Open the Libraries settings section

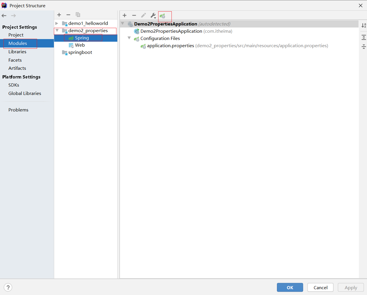pyautogui.click(x=17, y=52)
